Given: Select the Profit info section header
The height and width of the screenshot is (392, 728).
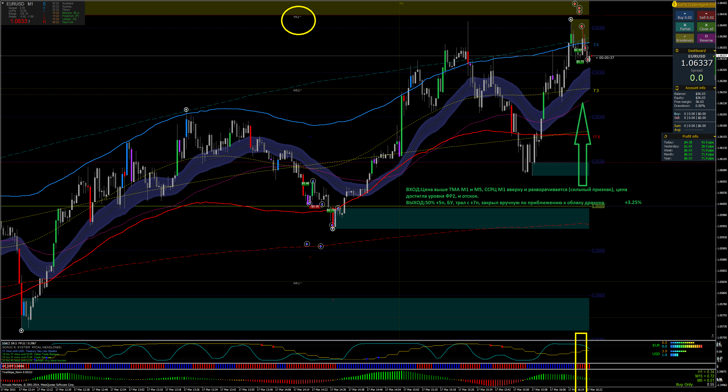Looking at the screenshot, I should 689,137.
